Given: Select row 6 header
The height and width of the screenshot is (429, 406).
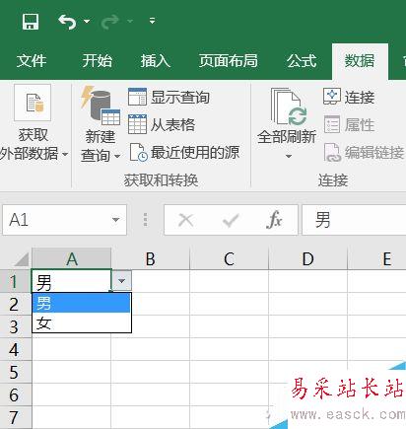Looking at the screenshot, I should 16,394.
